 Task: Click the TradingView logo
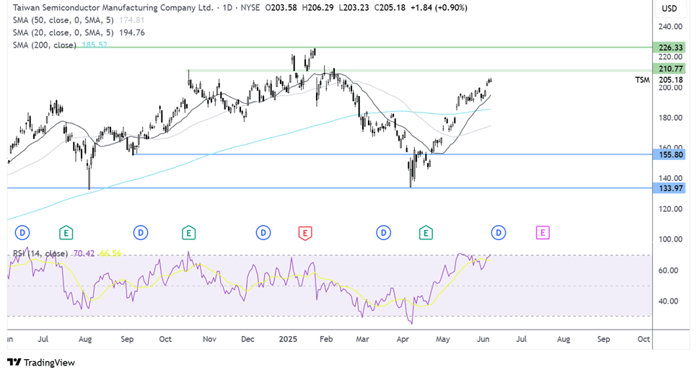click(x=41, y=363)
